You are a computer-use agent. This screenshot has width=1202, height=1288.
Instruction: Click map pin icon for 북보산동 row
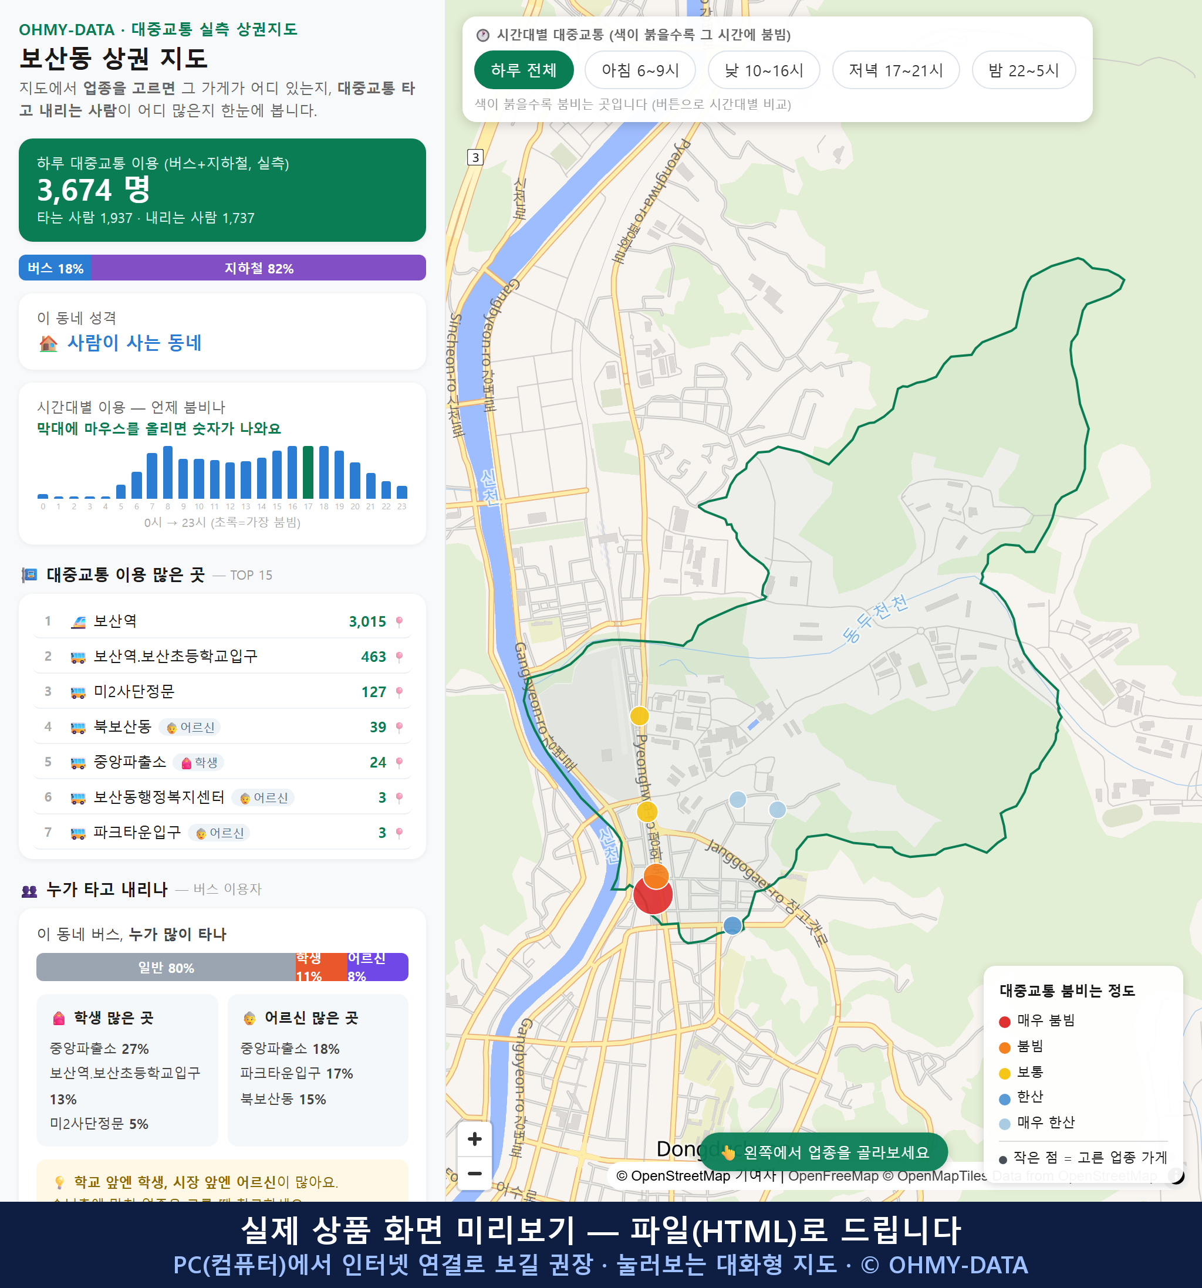[x=399, y=728]
